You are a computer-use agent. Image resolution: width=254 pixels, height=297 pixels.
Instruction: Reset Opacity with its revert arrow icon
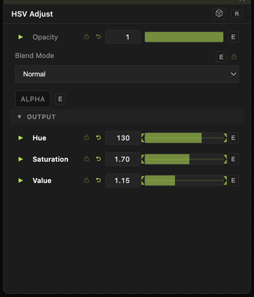98,37
